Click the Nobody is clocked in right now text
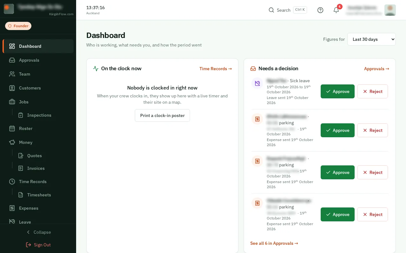 [162, 88]
